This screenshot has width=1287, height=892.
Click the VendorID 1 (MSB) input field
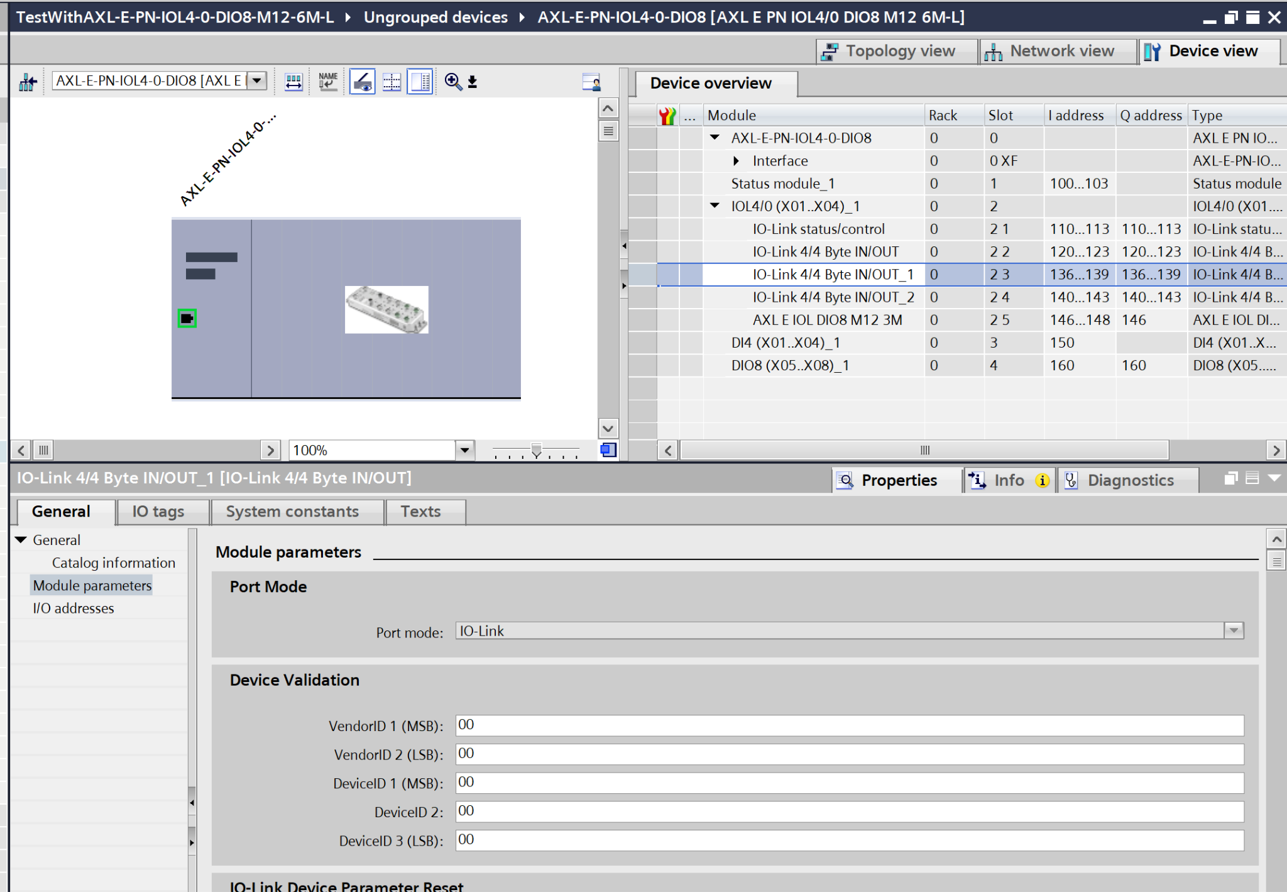tap(848, 725)
